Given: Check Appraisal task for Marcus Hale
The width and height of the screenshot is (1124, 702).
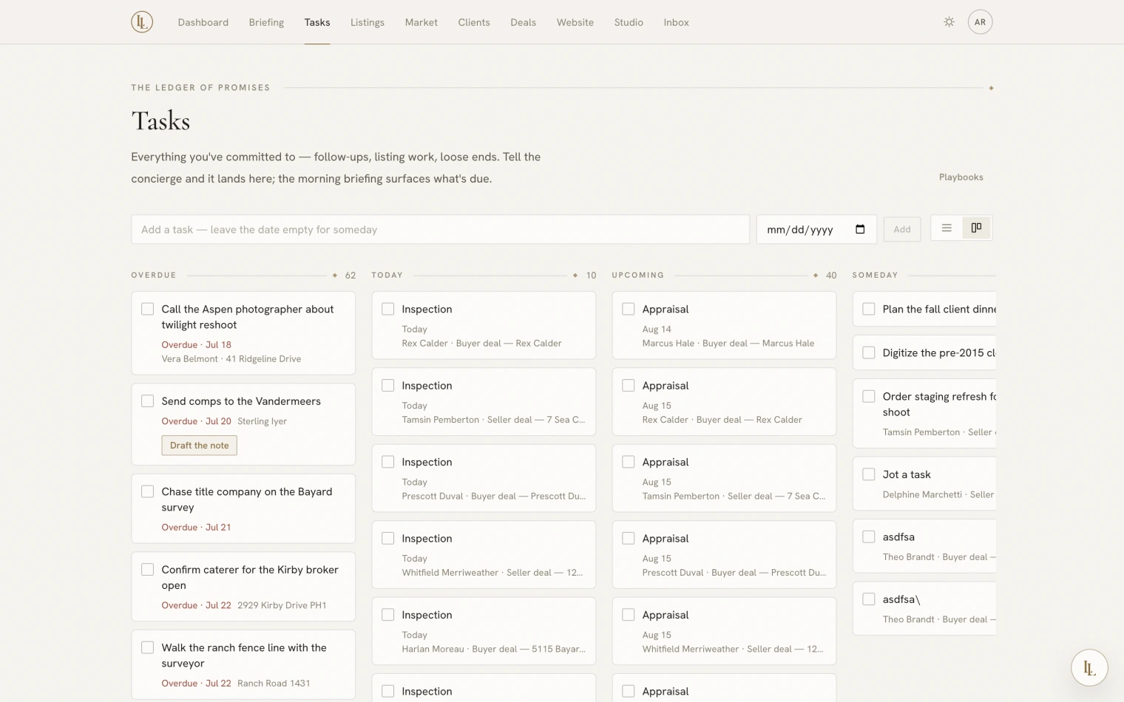Looking at the screenshot, I should point(628,309).
